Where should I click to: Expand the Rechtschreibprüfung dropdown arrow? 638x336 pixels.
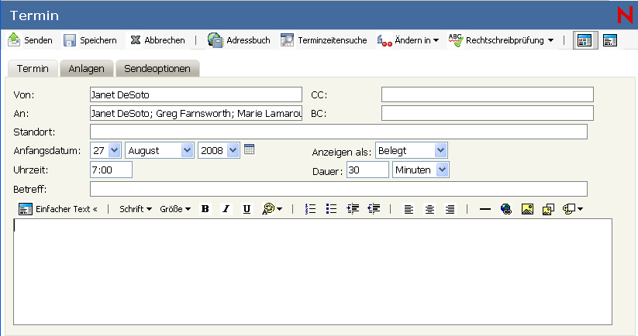550,40
